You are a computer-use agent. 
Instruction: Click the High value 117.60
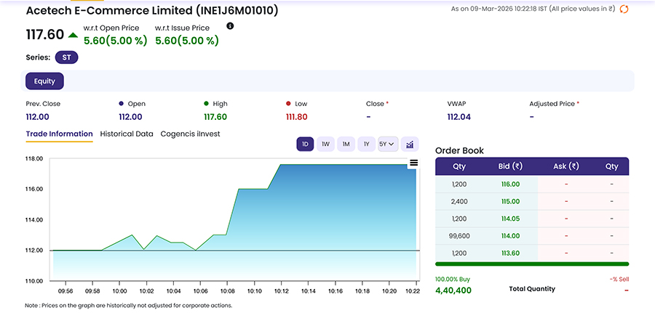point(215,117)
